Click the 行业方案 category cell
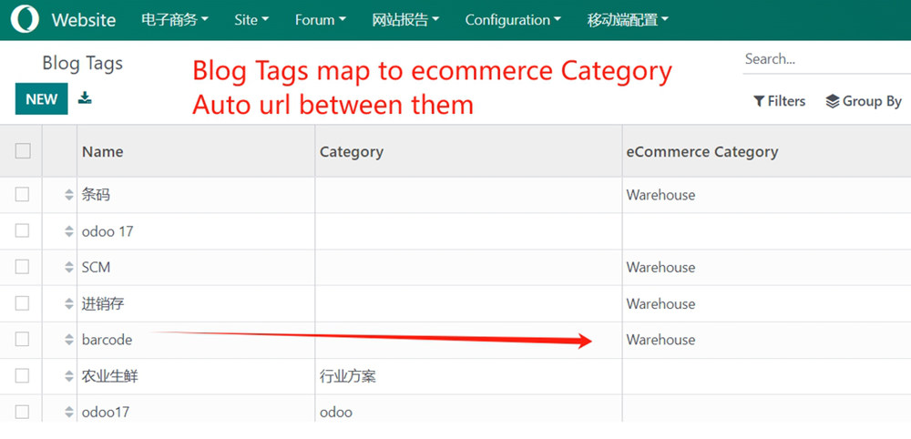 348,376
